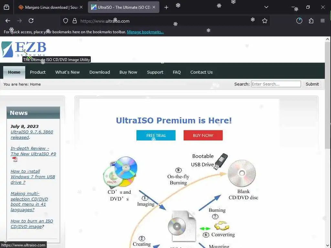Open Making multi-selection boot menu link
The width and height of the screenshot is (331, 248).
pyautogui.click(x=29, y=201)
